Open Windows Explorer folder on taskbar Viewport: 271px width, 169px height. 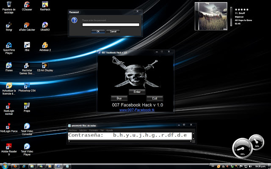[x=32, y=166]
